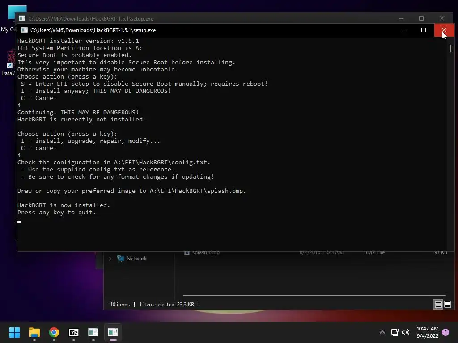
Task: Maximize the front setup.exe console window
Action: coord(423,30)
